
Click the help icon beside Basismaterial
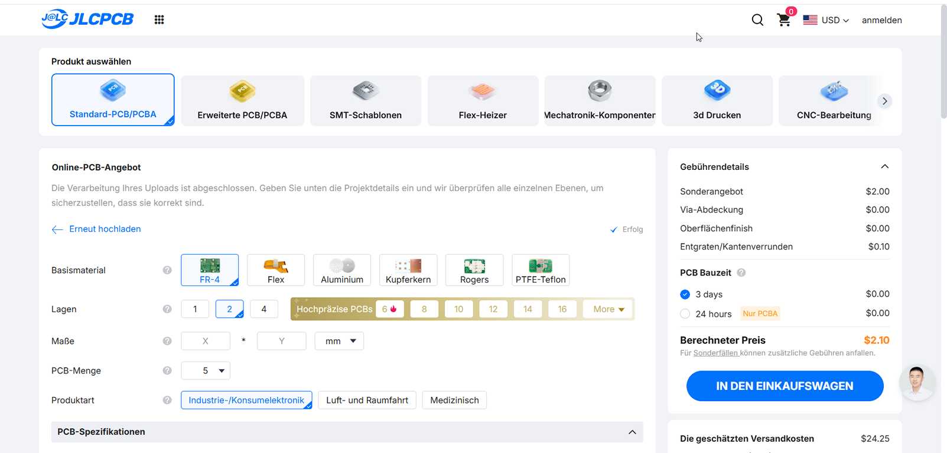(x=167, y=270)
